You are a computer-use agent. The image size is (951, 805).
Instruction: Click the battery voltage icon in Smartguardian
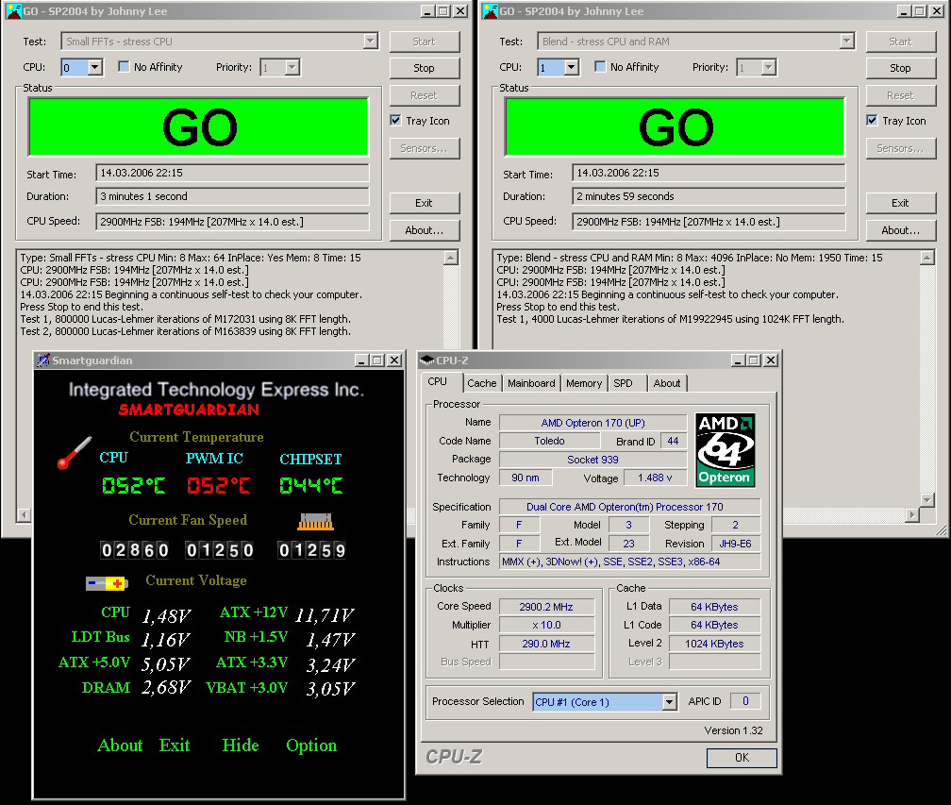[x=107, y=583]
